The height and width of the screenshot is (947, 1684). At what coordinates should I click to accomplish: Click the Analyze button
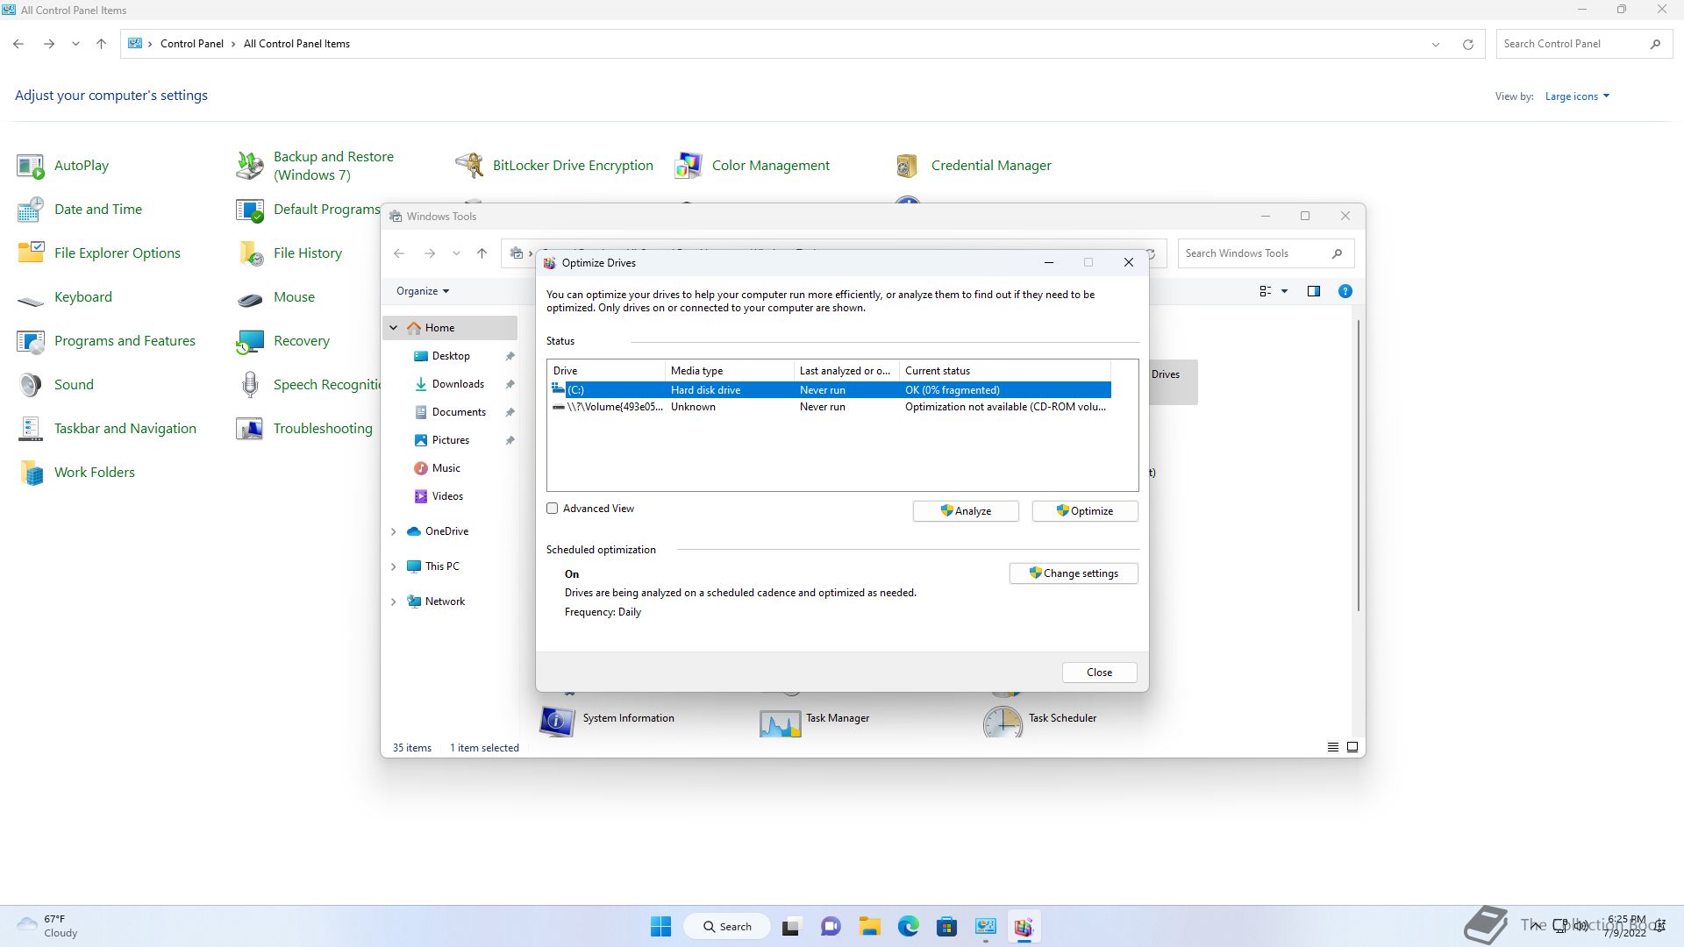tap(966, 511)
